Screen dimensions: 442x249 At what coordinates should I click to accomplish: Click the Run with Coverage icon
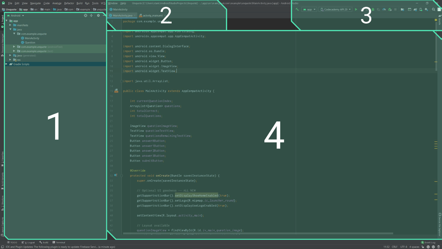[378, 9]
